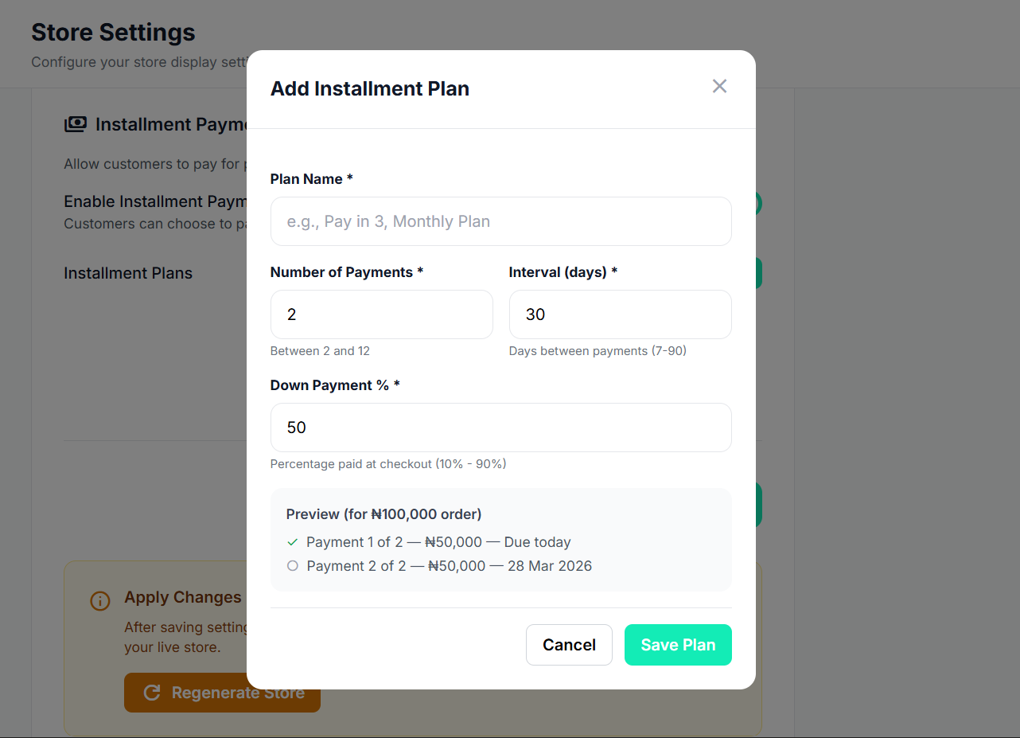Screen dimensions: 1020x738
Task: Close the Add Installment Plan dialog
Action: tap(719, 86)
